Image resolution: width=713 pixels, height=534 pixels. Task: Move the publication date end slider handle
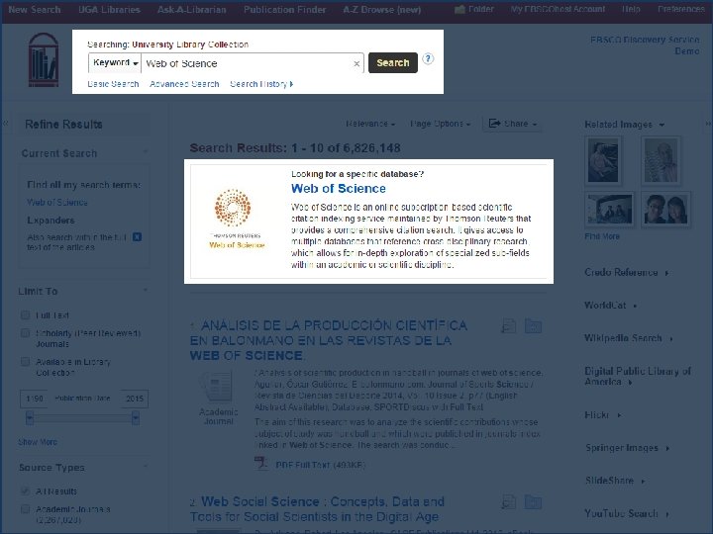click(136, 417)
